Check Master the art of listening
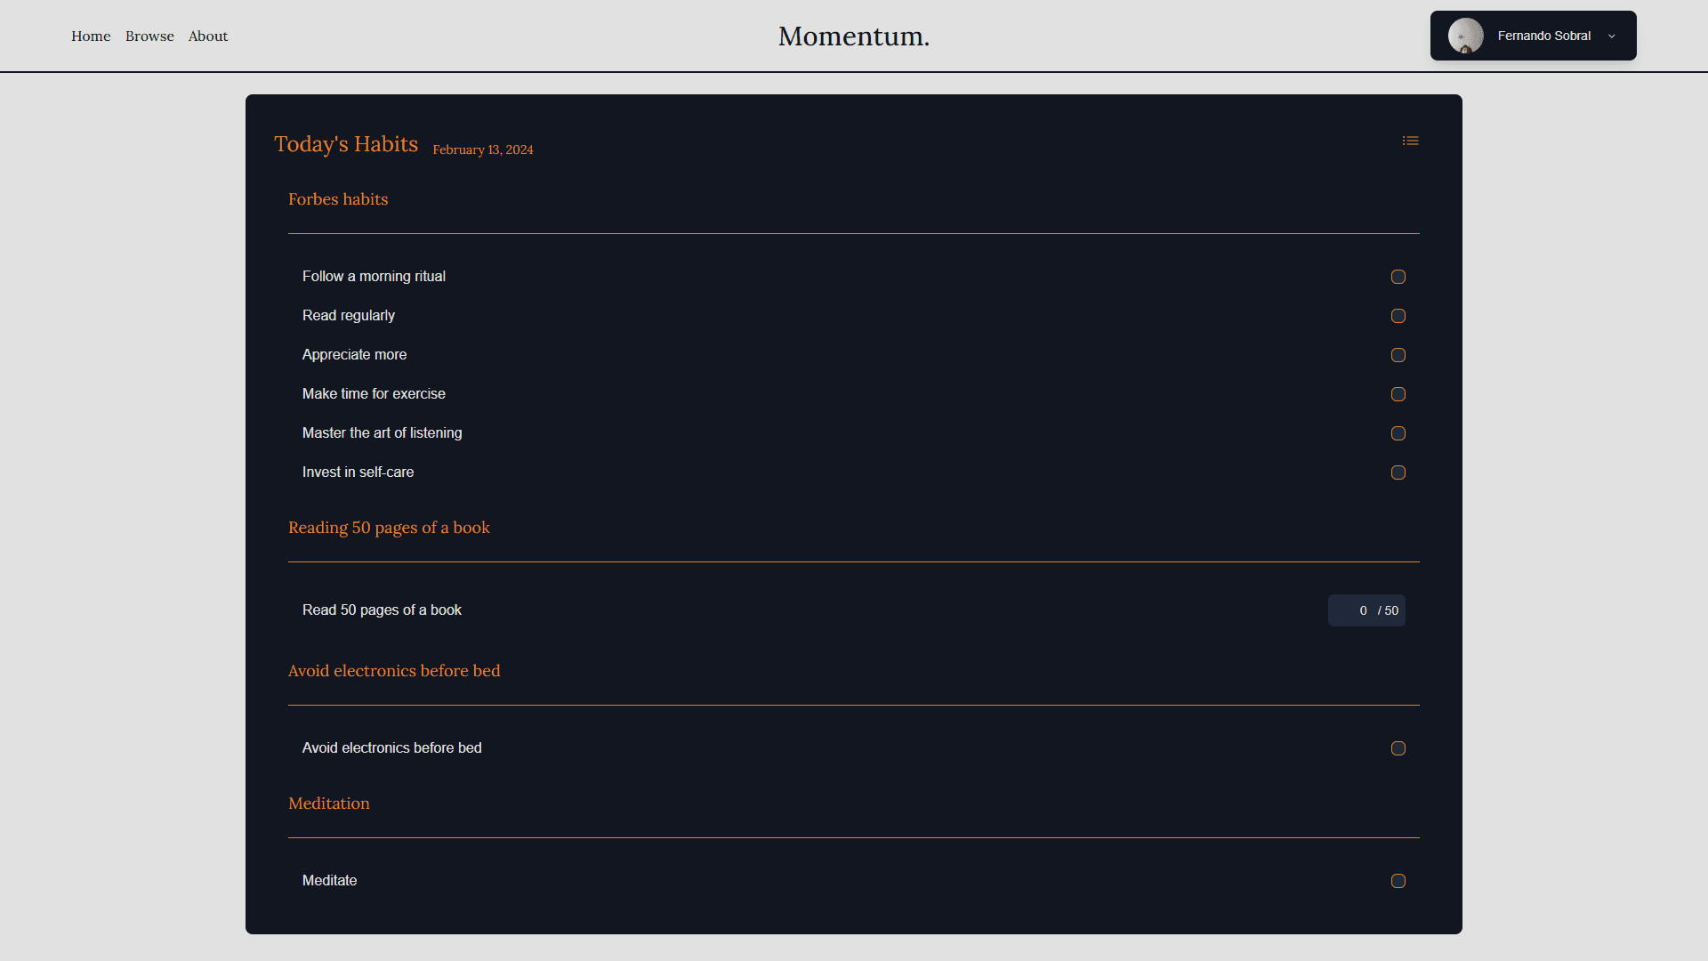This screenshot has height=961, width=1708. 1398,433
